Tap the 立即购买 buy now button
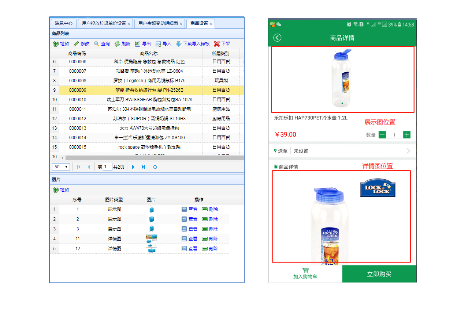This screenshot has height=310, width=472. [379, 274]
